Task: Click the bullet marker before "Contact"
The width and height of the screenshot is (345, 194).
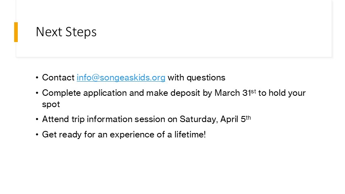Action: [37, 78]
